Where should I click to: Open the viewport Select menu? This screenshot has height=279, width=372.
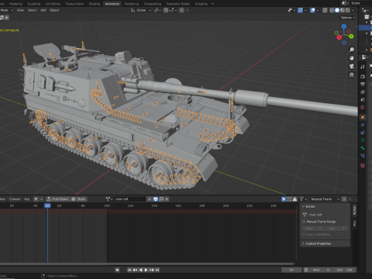pos(33,10)
